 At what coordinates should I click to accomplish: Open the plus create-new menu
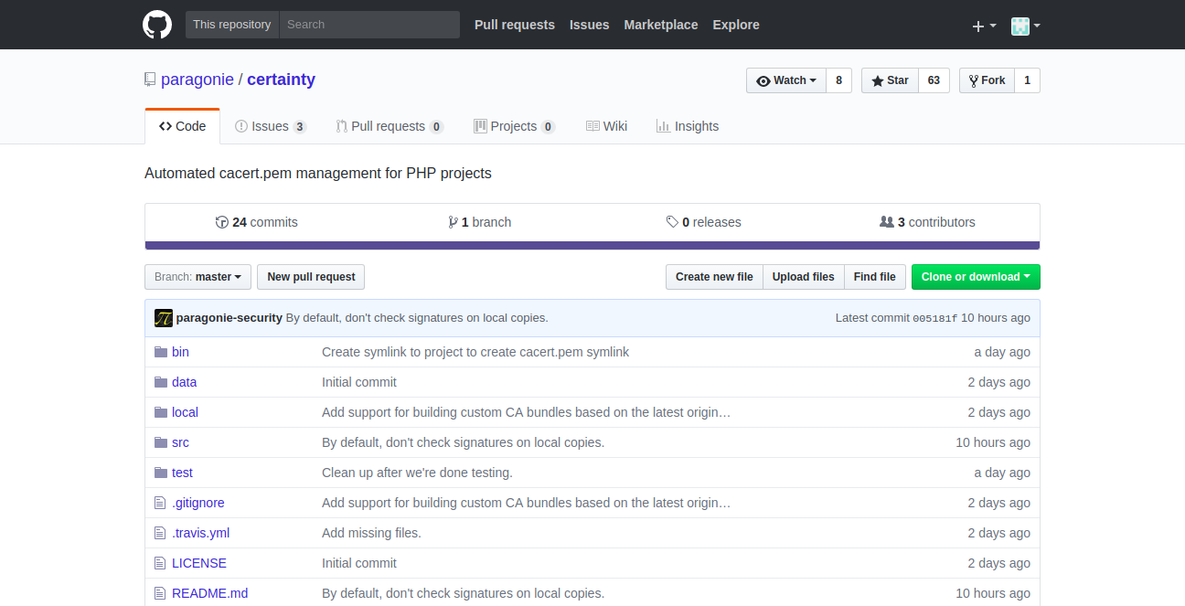pyautogui.click(x=984, y=26)
